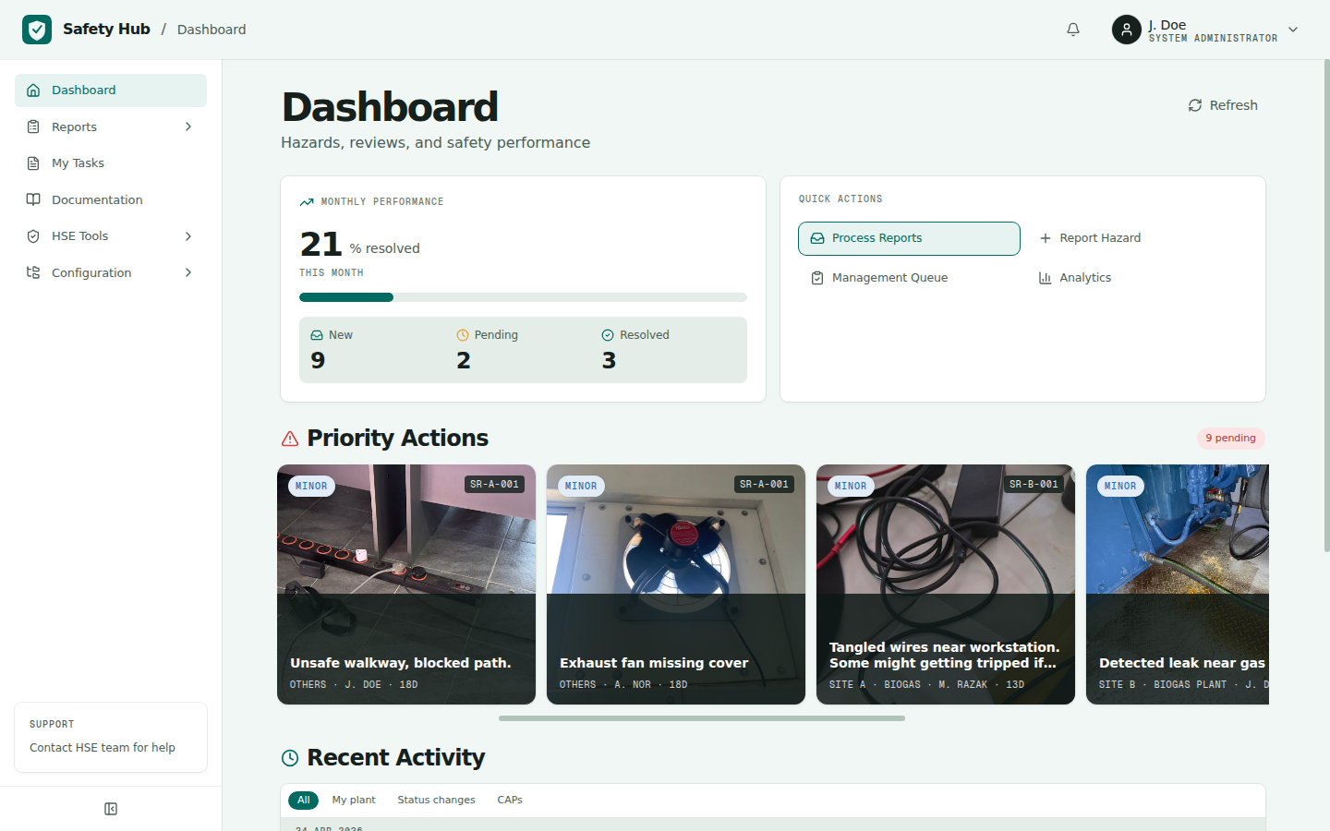Show the CAPs activity tab

(510, 800)
